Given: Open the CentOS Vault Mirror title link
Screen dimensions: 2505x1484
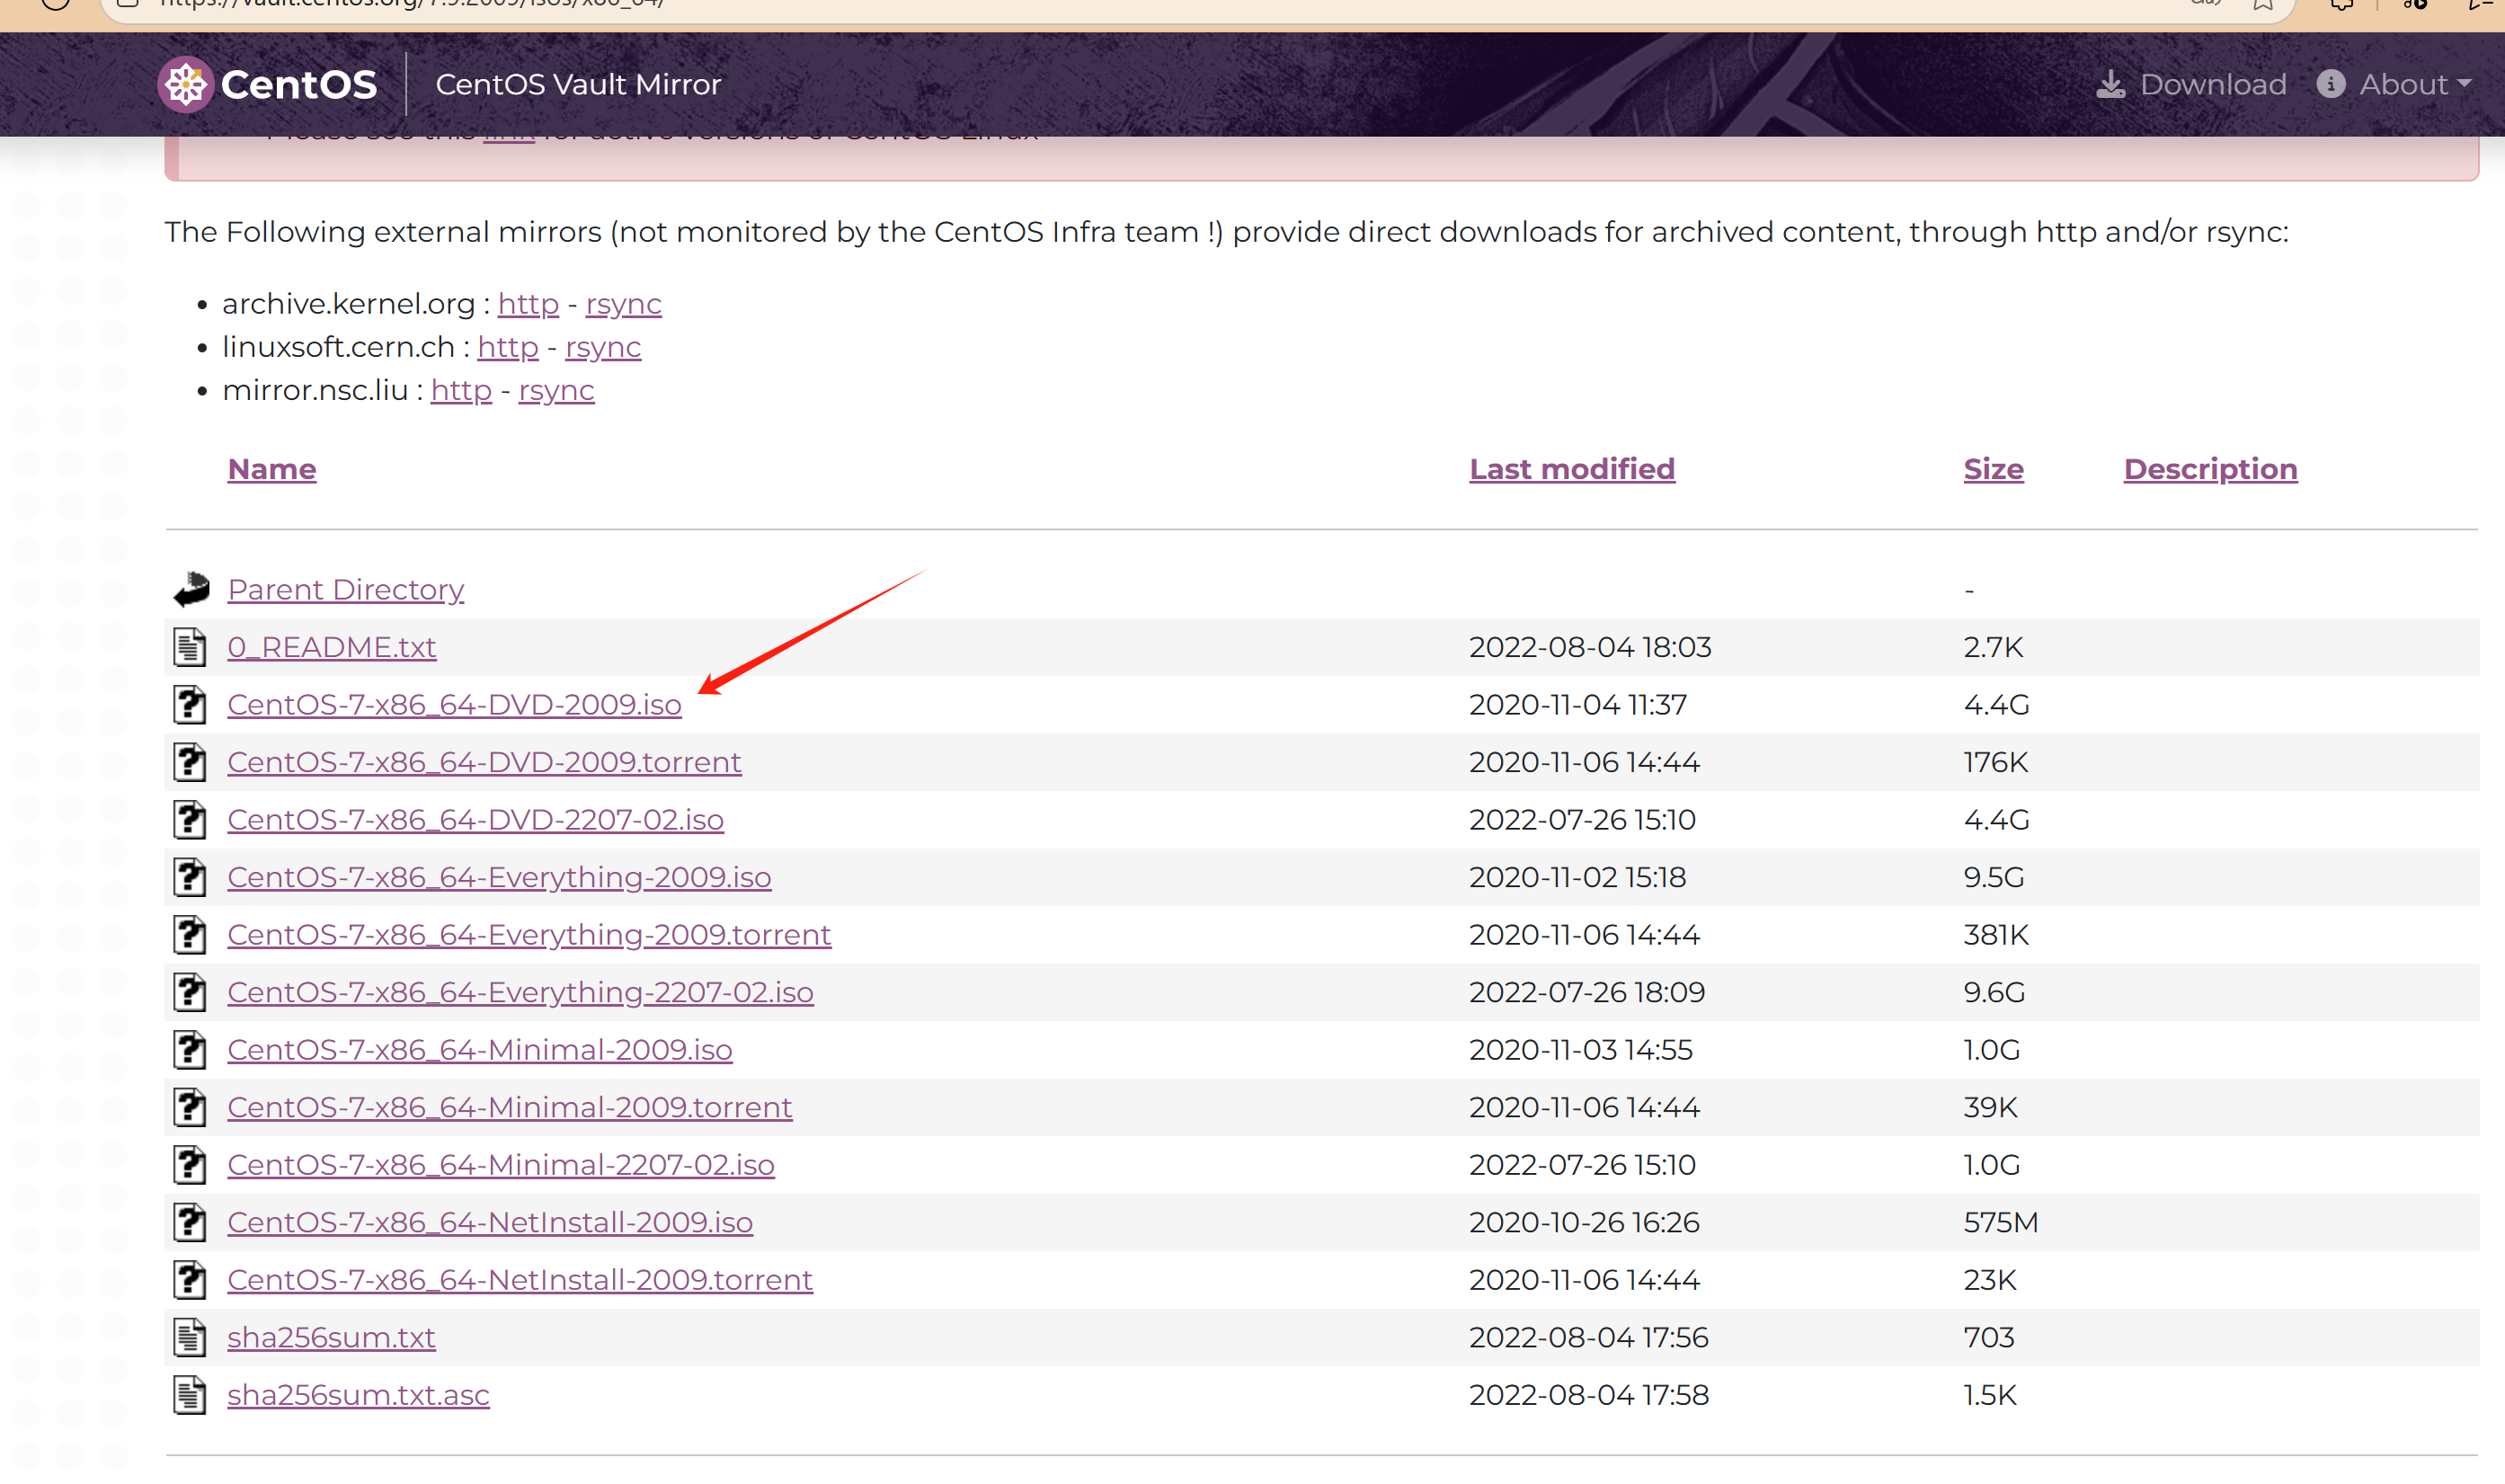Looking at the screenshot, I should 578,85.
